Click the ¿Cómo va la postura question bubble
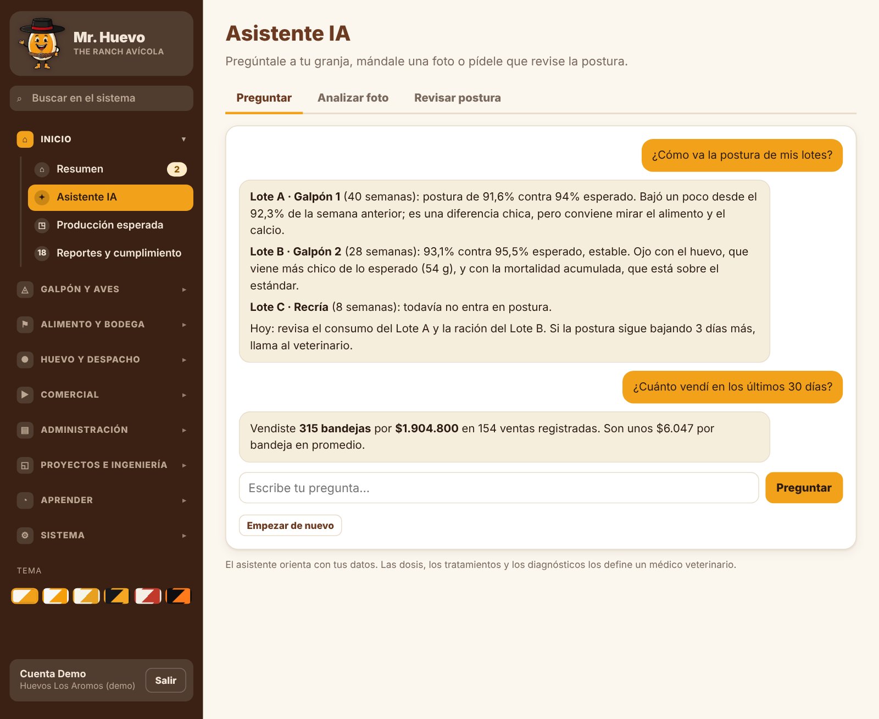The image size is (879, 719). coord(742,155)
